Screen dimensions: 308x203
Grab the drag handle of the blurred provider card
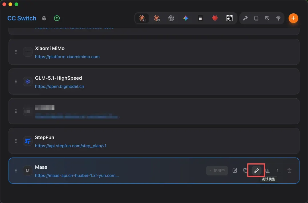pos(16,111)
